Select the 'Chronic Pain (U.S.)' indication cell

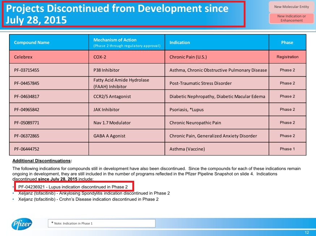click(x=217, y=57)
